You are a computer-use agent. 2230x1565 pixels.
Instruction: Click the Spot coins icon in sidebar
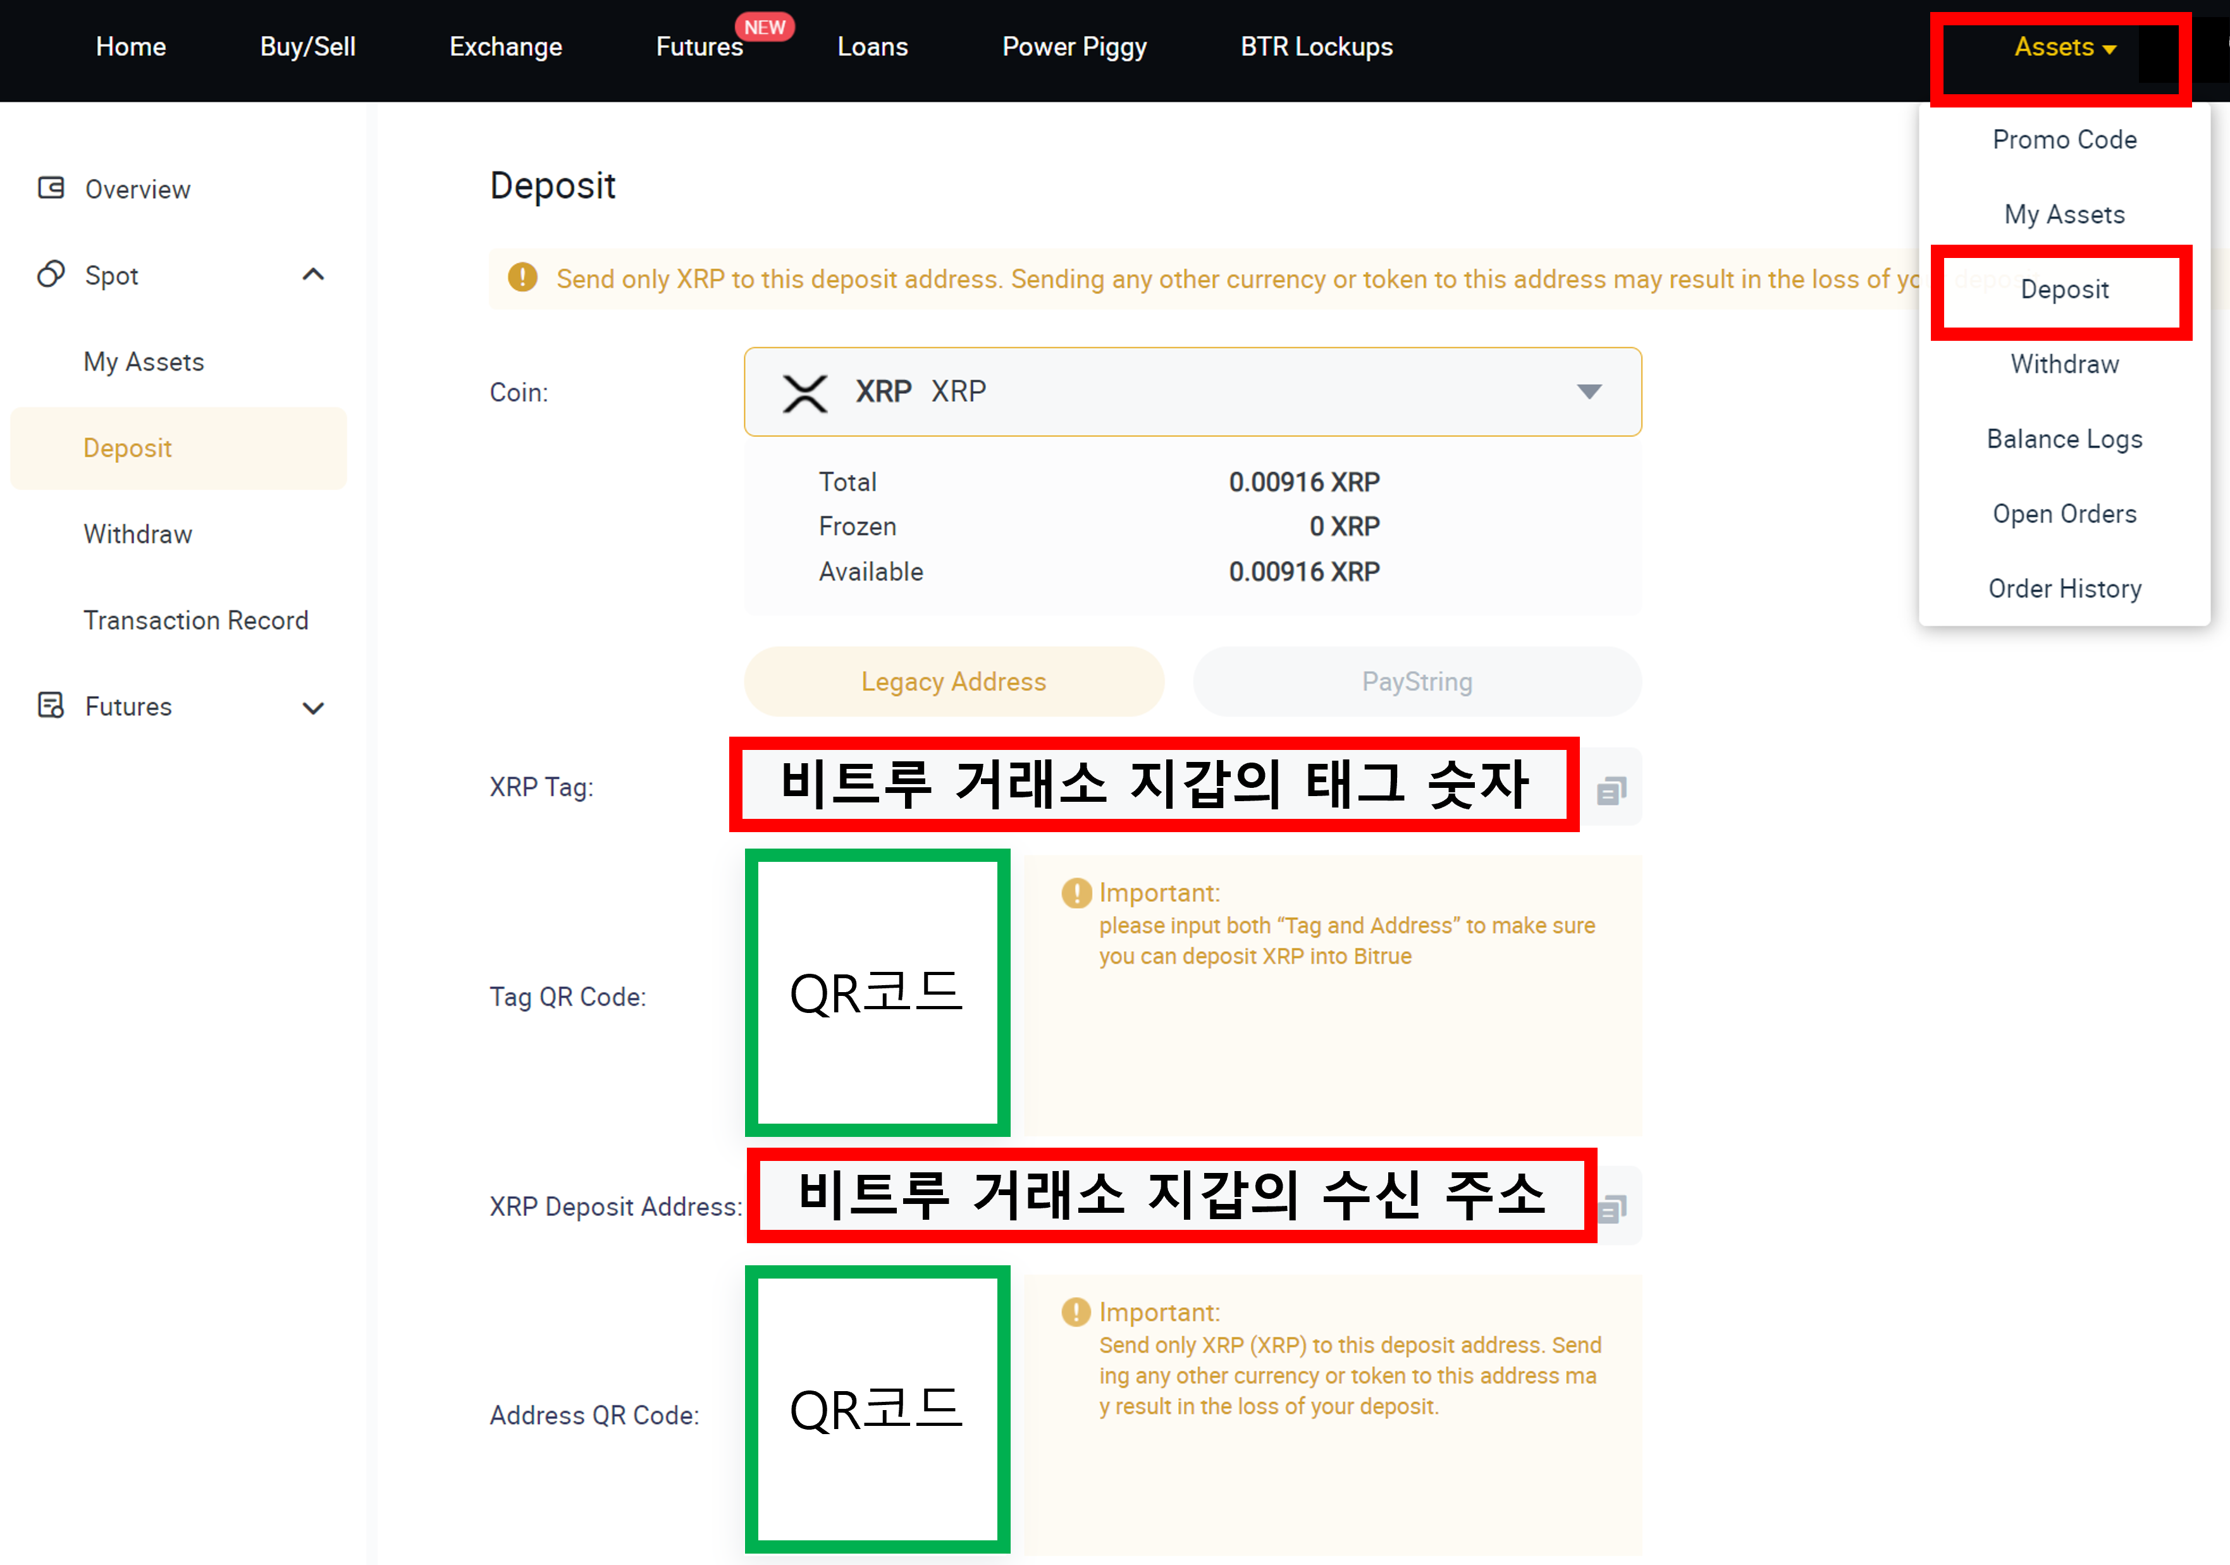pyautogui.click(x=51, y=274)
